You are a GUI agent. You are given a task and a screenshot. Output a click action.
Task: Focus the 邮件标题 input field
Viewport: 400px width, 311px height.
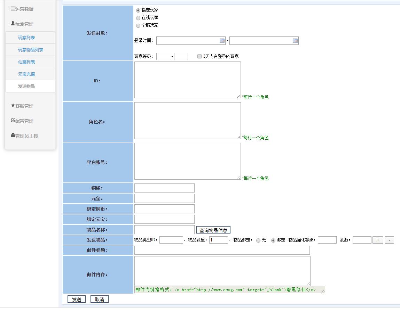(x=222, y=250)
